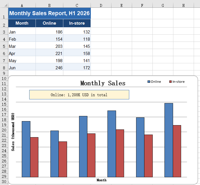
Task: Click the last red In-store bar (Jun)
Action: 177,151
